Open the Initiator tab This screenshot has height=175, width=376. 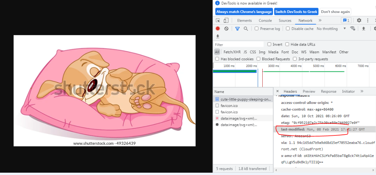(348, 91)
